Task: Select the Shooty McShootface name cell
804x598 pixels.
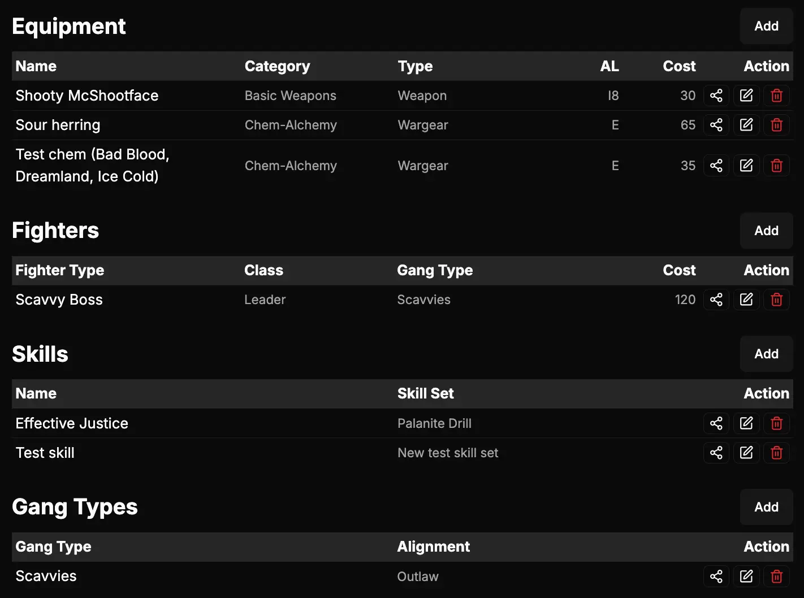Action: [x=87, y=96]
